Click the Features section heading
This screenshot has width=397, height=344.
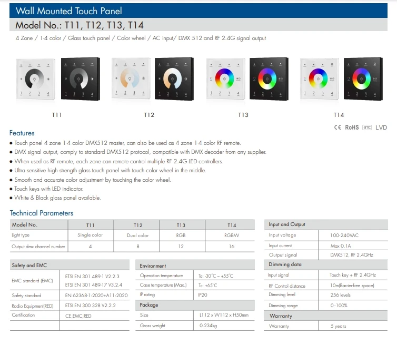(x=22, y=133)
